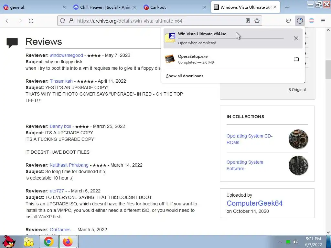Open reviewer uto727 profile
This screenshot has width=331, height=248.
(57, 191)
